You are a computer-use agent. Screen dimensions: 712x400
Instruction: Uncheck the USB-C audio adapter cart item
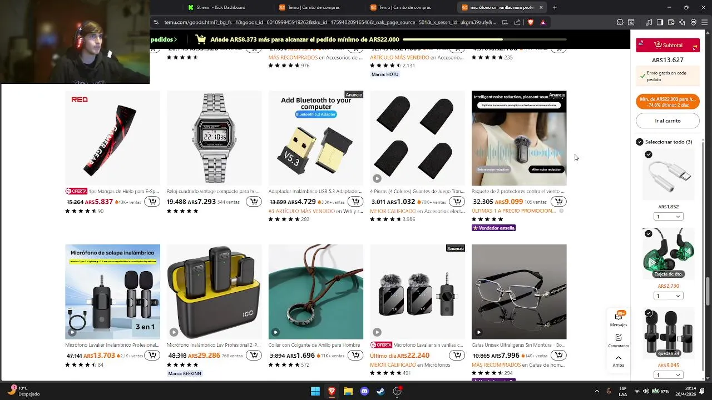coord(649,154)
